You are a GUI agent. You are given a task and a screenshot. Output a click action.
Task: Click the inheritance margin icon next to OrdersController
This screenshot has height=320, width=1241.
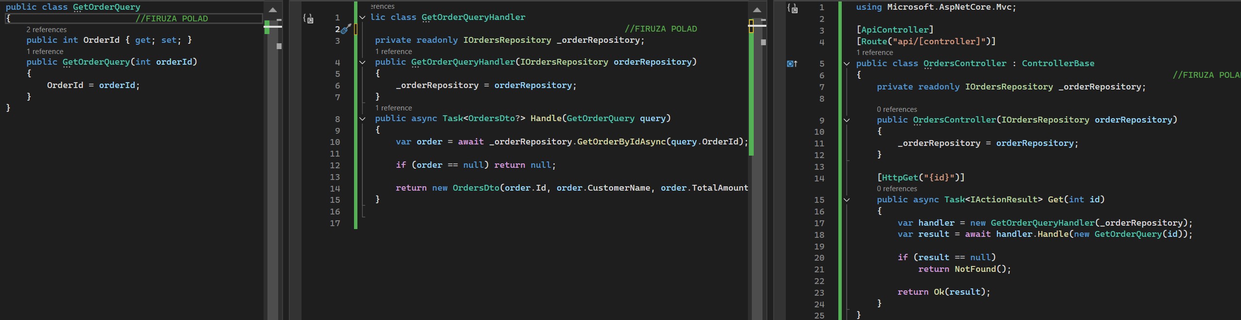792,64
